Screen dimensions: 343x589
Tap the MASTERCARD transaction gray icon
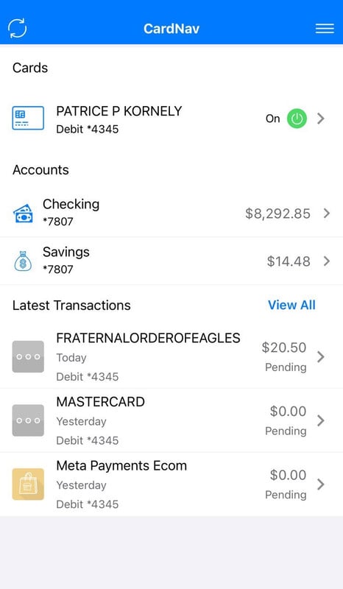[x=28, y=420]
